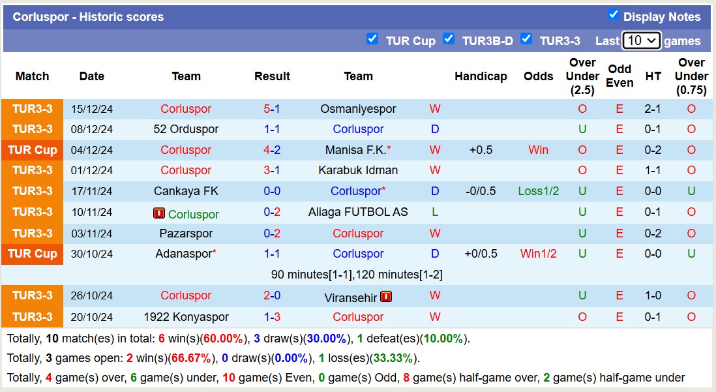Click the TUR3-3 badge on the Osmaniyespor row
Screen dimensions: 716x392
(x=32, y=109)
